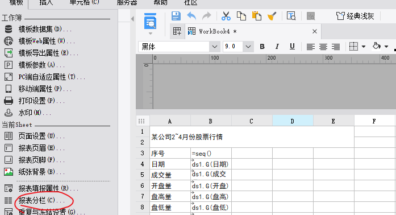Screen dimensions: 396x215
Task: Expand the font size 9.0 dropdown
Action: [x=248, y=47]
